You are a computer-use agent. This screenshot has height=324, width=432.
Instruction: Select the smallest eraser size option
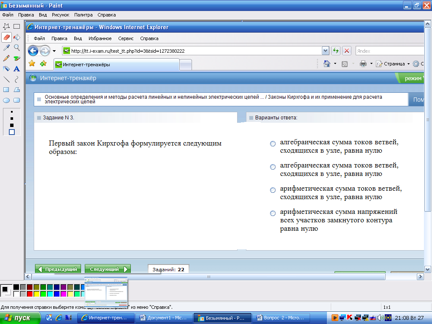11,112
